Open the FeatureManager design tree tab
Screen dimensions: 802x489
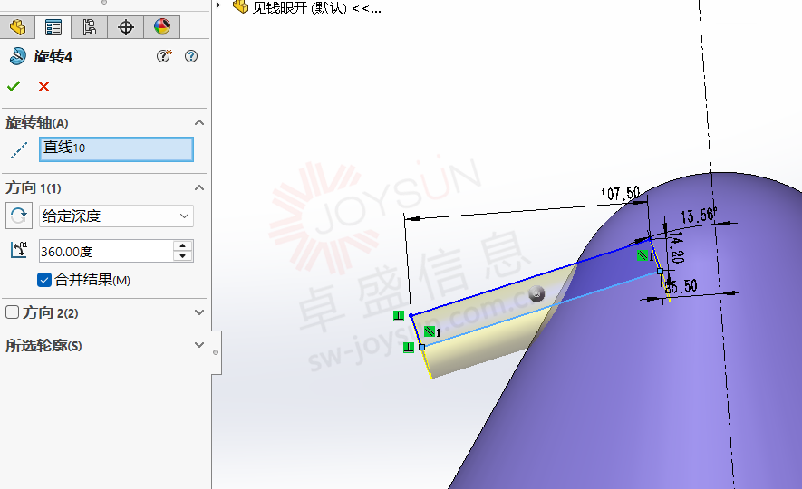click(18, 27)
